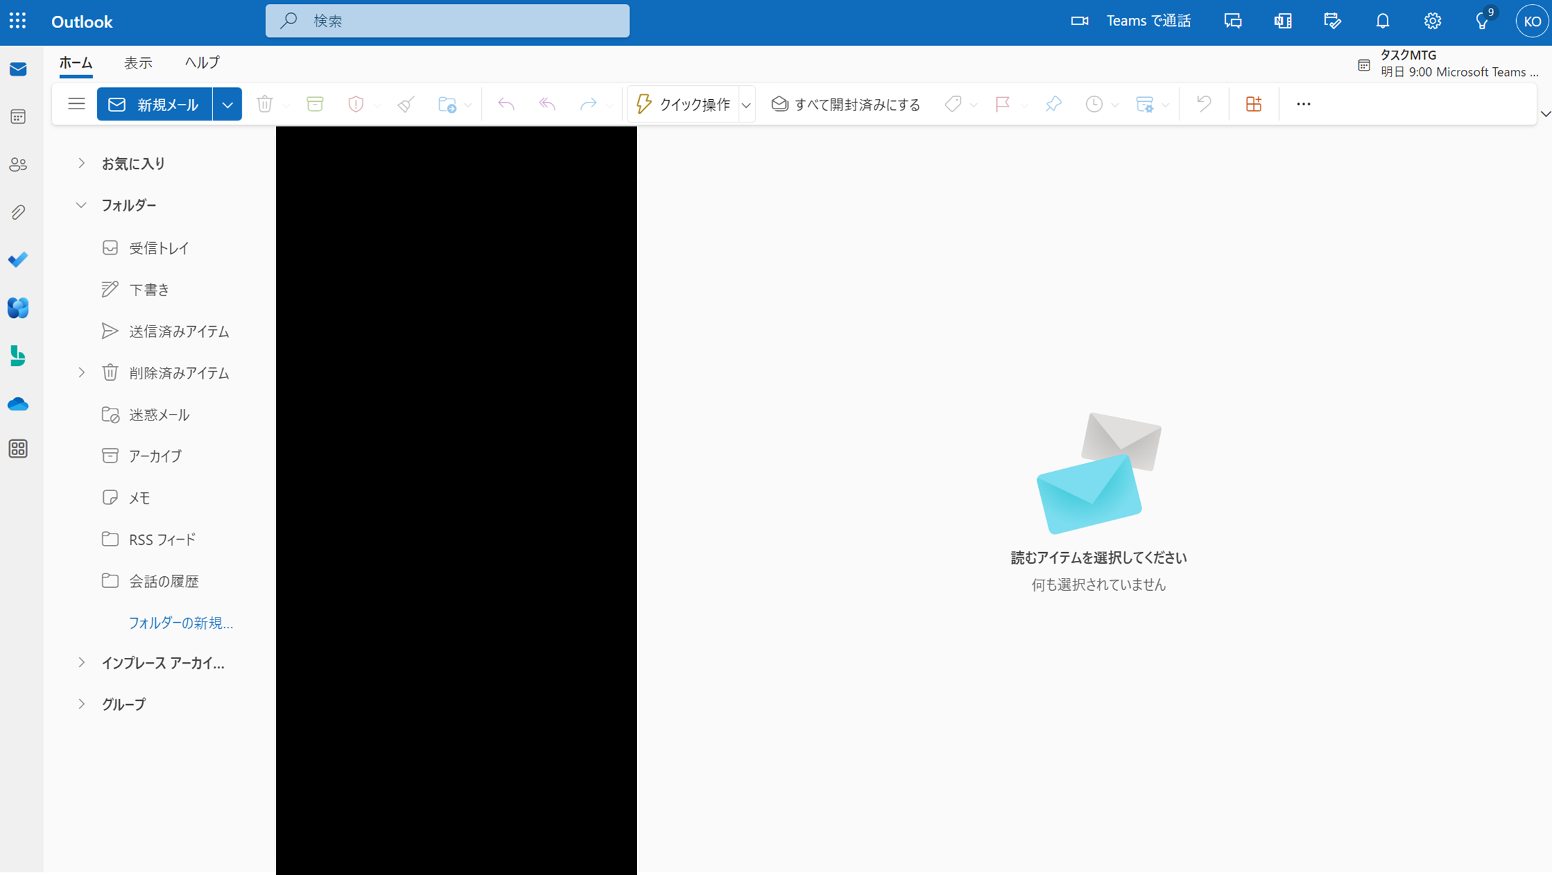The width and height of the screenshot is (1552, 875).
Task: Open Mail in the left rail
Action: [x=18, y=69]
